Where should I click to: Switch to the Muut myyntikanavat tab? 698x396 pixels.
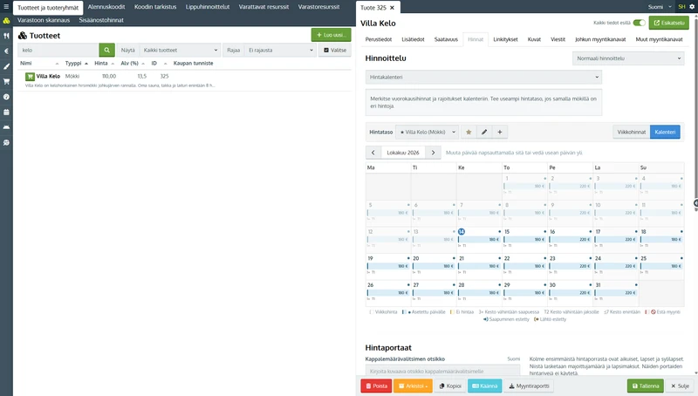659,39
